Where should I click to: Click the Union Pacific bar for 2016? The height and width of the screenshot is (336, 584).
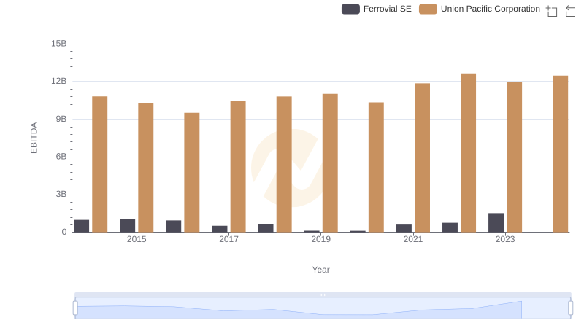pos(192,173)
